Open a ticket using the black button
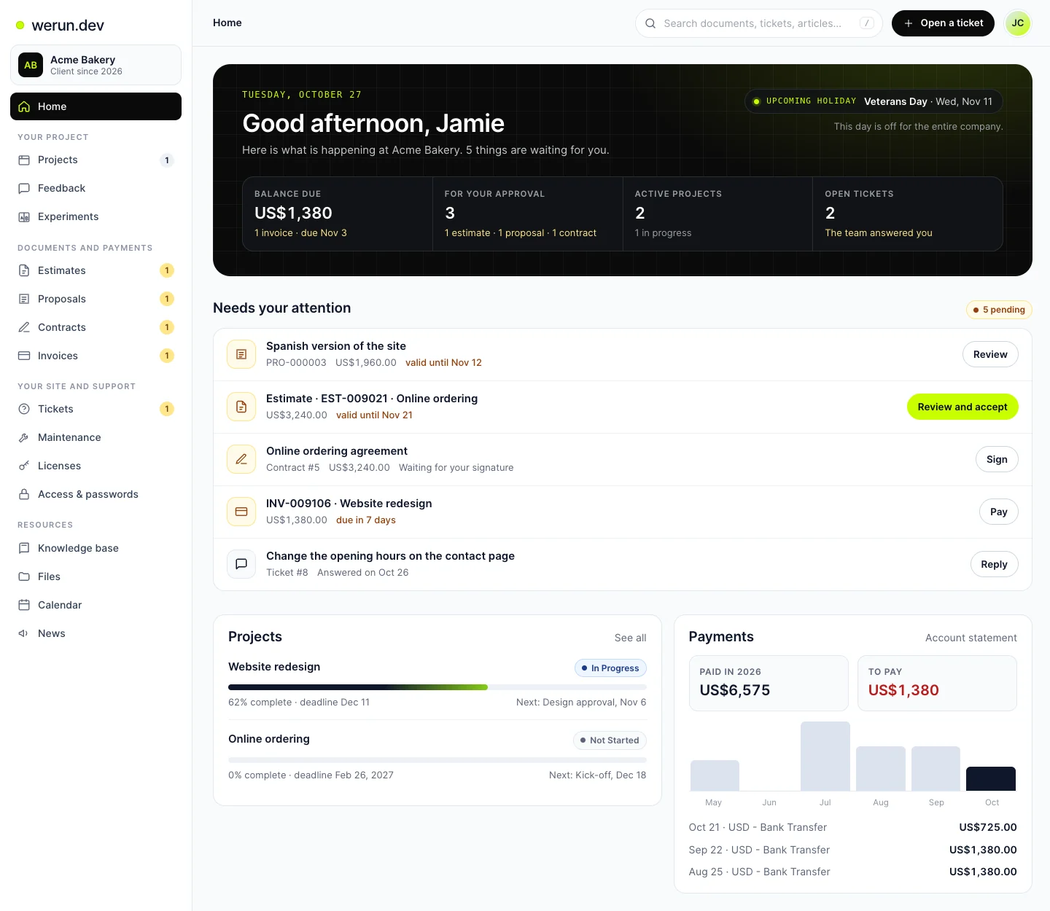1050x911 pixels. 943,23
